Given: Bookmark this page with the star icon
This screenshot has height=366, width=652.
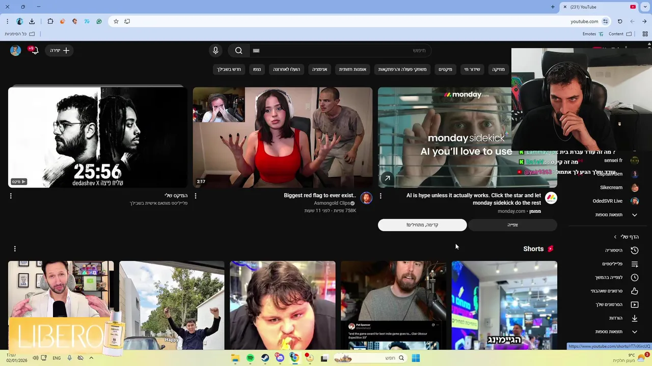Looking at the screenshot, I should (116, 21).
